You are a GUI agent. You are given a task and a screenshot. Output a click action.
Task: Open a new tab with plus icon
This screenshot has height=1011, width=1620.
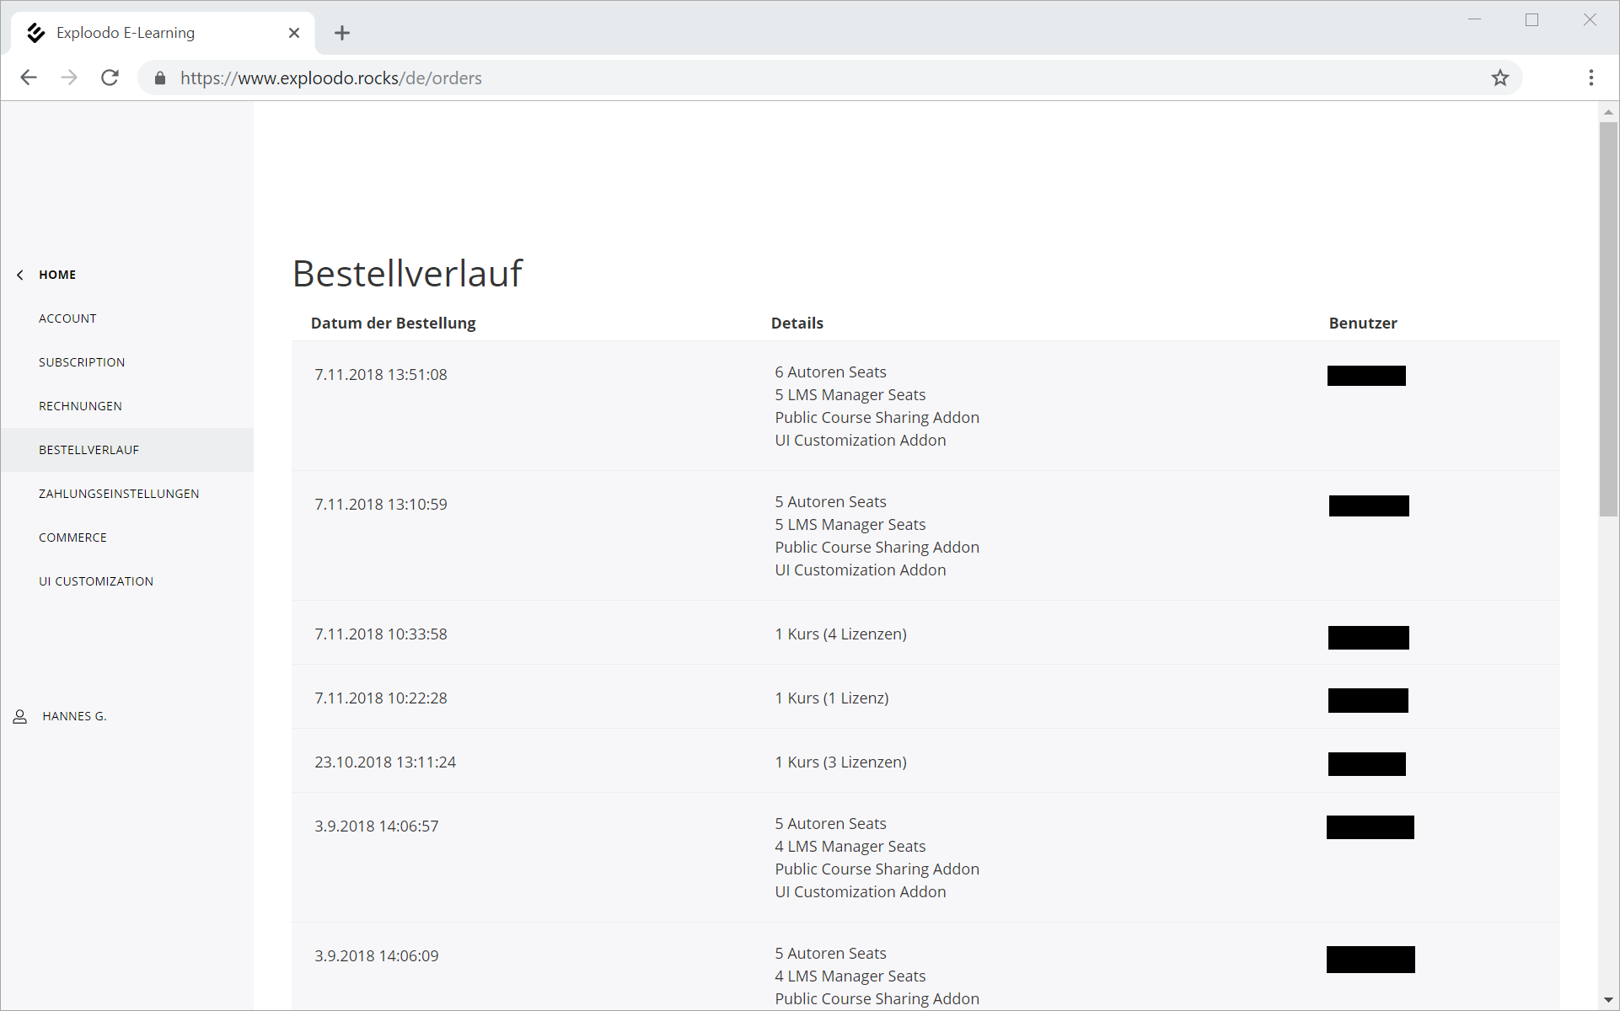[x=341, y=33]
